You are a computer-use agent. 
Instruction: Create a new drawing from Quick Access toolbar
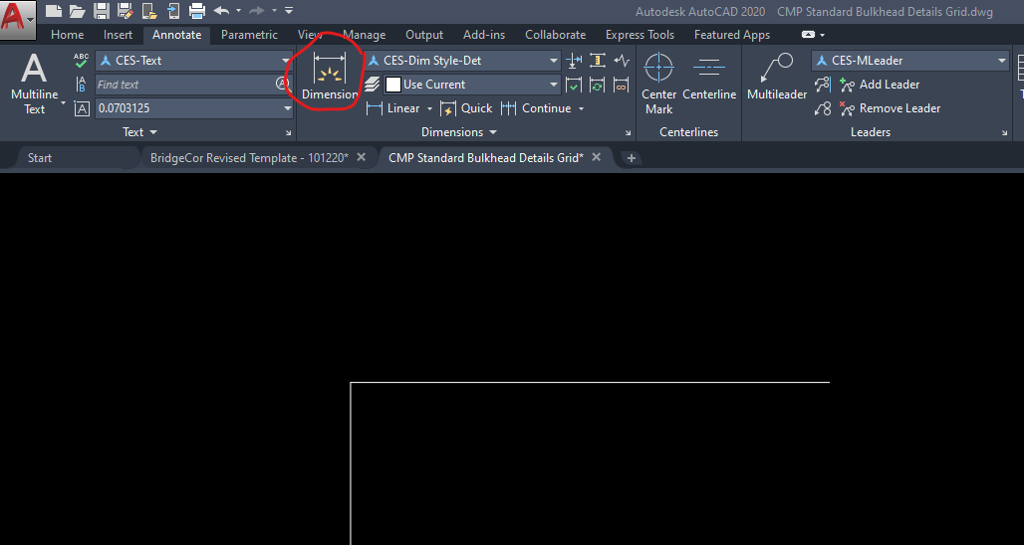pos(54,10)
